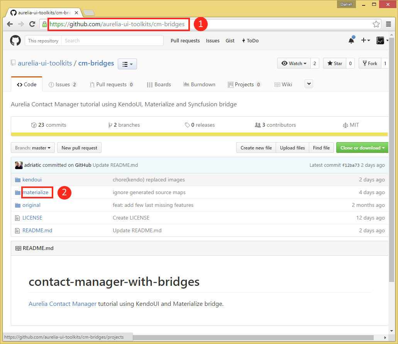View 2 branches

(124, 125)
